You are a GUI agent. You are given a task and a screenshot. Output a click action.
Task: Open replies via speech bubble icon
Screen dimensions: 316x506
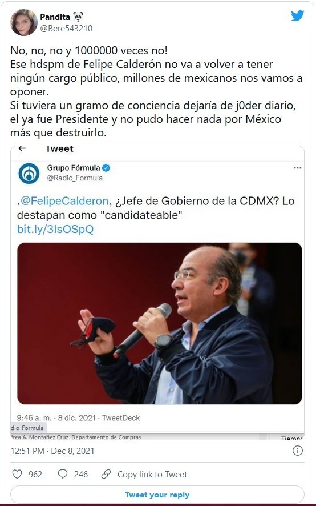pyautogui.click(x=63, y=474)
